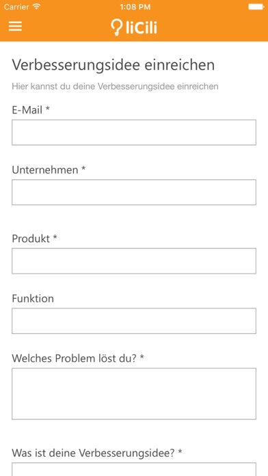Tap the Carrier text in status bar
The height and width of the screenshot is (476, 268).
pos(17,7)
